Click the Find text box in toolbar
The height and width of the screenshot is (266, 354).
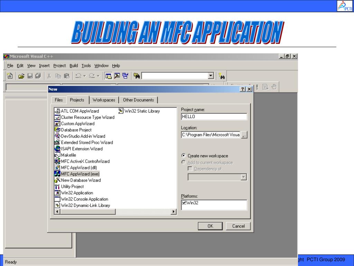(x=175, y=76)
